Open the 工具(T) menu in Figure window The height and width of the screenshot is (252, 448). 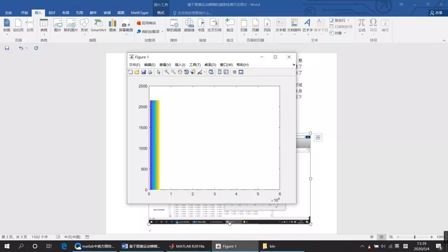[x=195, y=65]
